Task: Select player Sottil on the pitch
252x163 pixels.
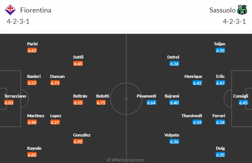Action: tap(78, 57)
